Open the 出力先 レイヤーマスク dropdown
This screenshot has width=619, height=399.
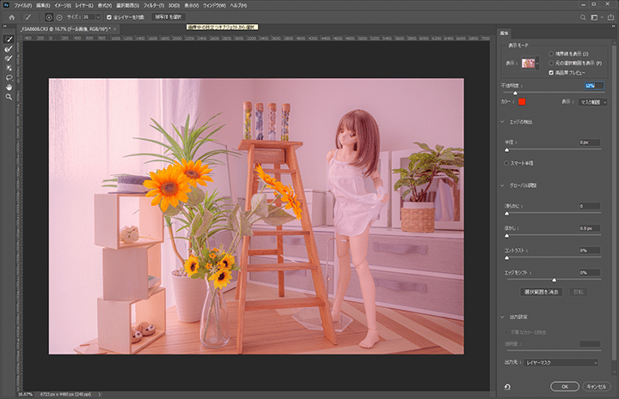pos(561,362)
